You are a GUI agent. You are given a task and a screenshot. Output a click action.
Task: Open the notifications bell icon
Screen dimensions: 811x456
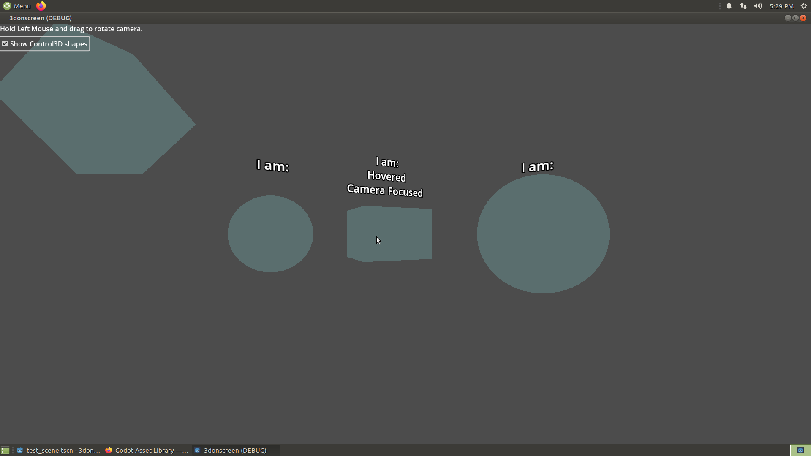click(729, 6)
